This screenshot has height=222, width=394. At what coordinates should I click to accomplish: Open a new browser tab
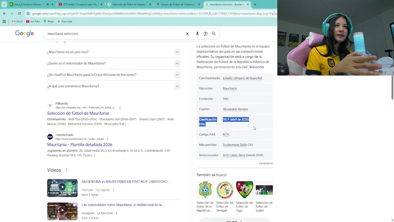point(255,4)
